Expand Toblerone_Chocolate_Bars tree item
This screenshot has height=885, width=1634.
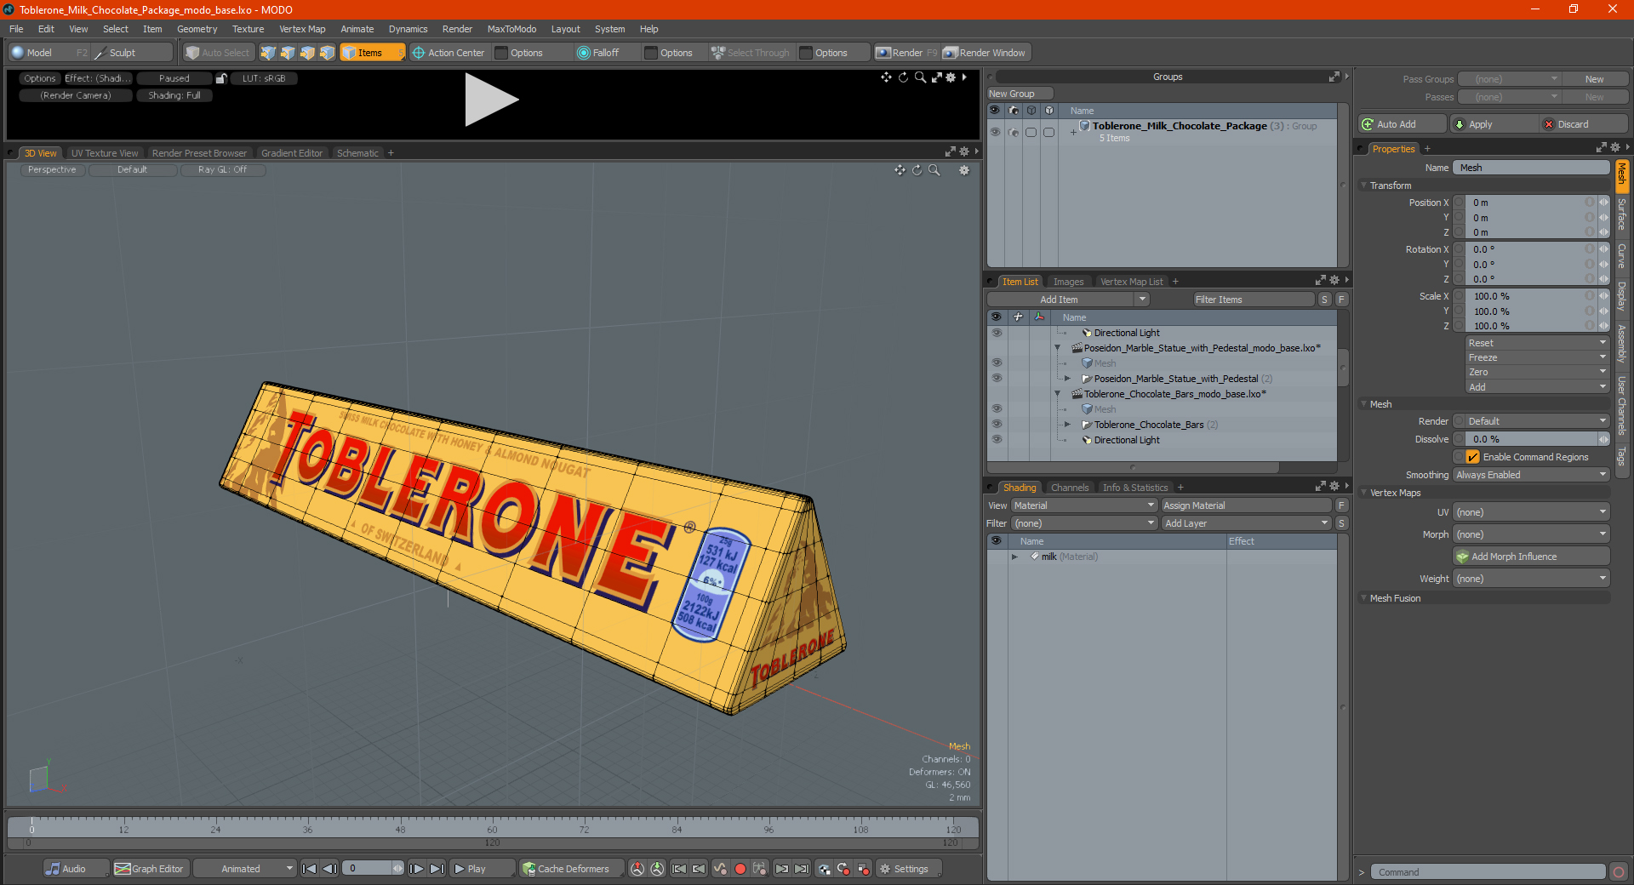[1067, 425]
